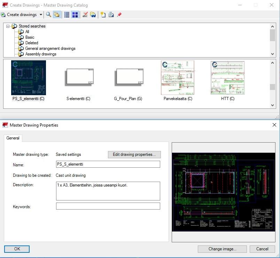Click the OK button
Screen dimensions: 280x258
click(x=17, y=249)
